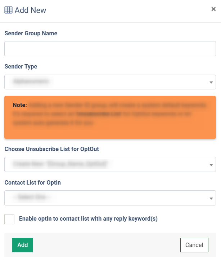Click the table grid icon beside Add New
The height and width of the screenshot is (261, 221).
[x=8, y=10]
